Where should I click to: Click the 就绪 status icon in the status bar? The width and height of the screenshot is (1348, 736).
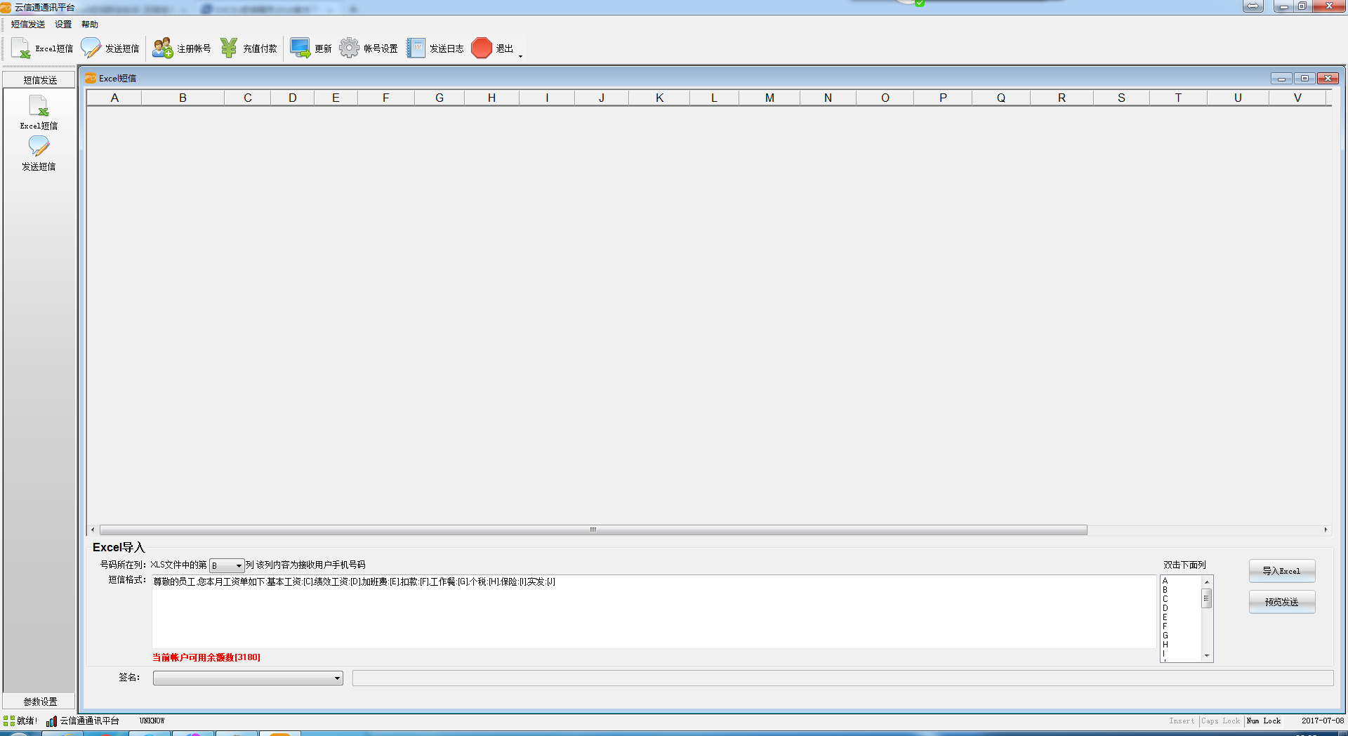tap(9, 721)
